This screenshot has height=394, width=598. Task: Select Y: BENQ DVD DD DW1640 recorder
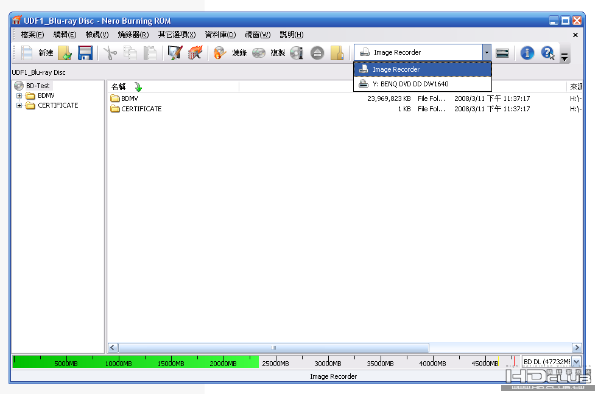tap(423, 84)
